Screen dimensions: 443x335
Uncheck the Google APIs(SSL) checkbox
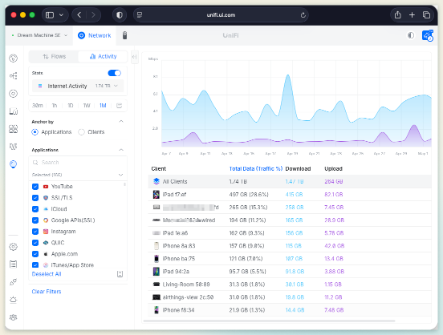tap(35, 220)
